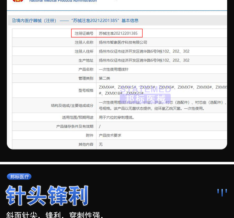Click the 注册人住所 label
The image size is (234, 218).
(84, 51)
